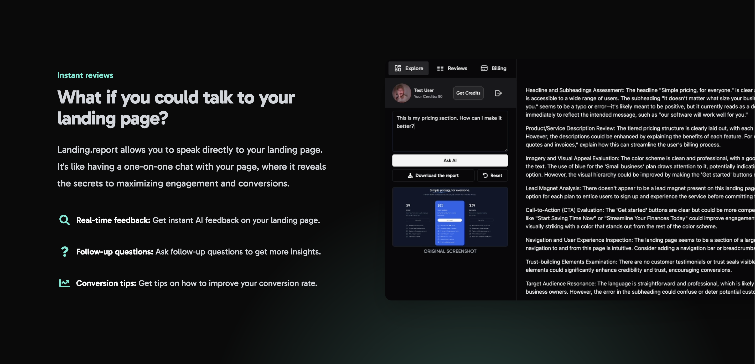Click the undo arrow icon in Reset
Viewport: 755px width, 364px height.
click(485, 175)
